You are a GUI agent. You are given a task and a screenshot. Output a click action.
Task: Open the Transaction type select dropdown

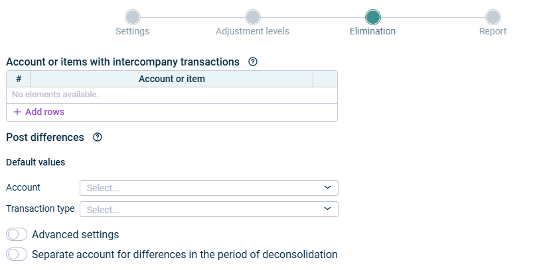pos(209,209)
